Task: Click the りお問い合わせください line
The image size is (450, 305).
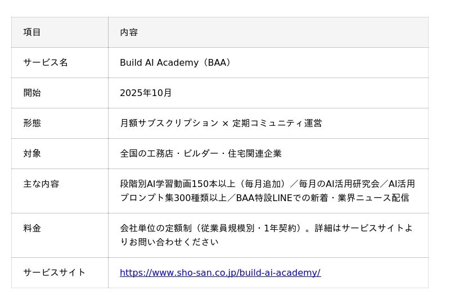Action: tap(169, 242)
